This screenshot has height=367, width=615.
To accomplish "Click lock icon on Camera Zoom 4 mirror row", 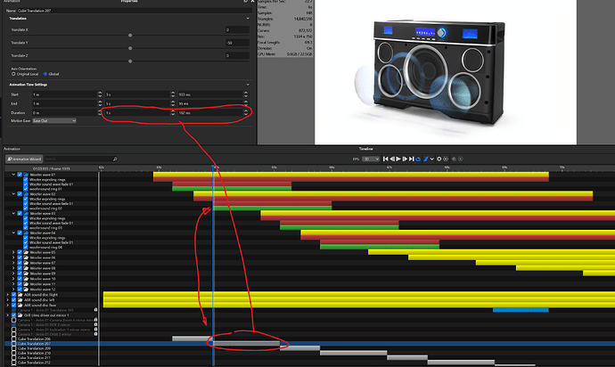I will coord(95,320).
